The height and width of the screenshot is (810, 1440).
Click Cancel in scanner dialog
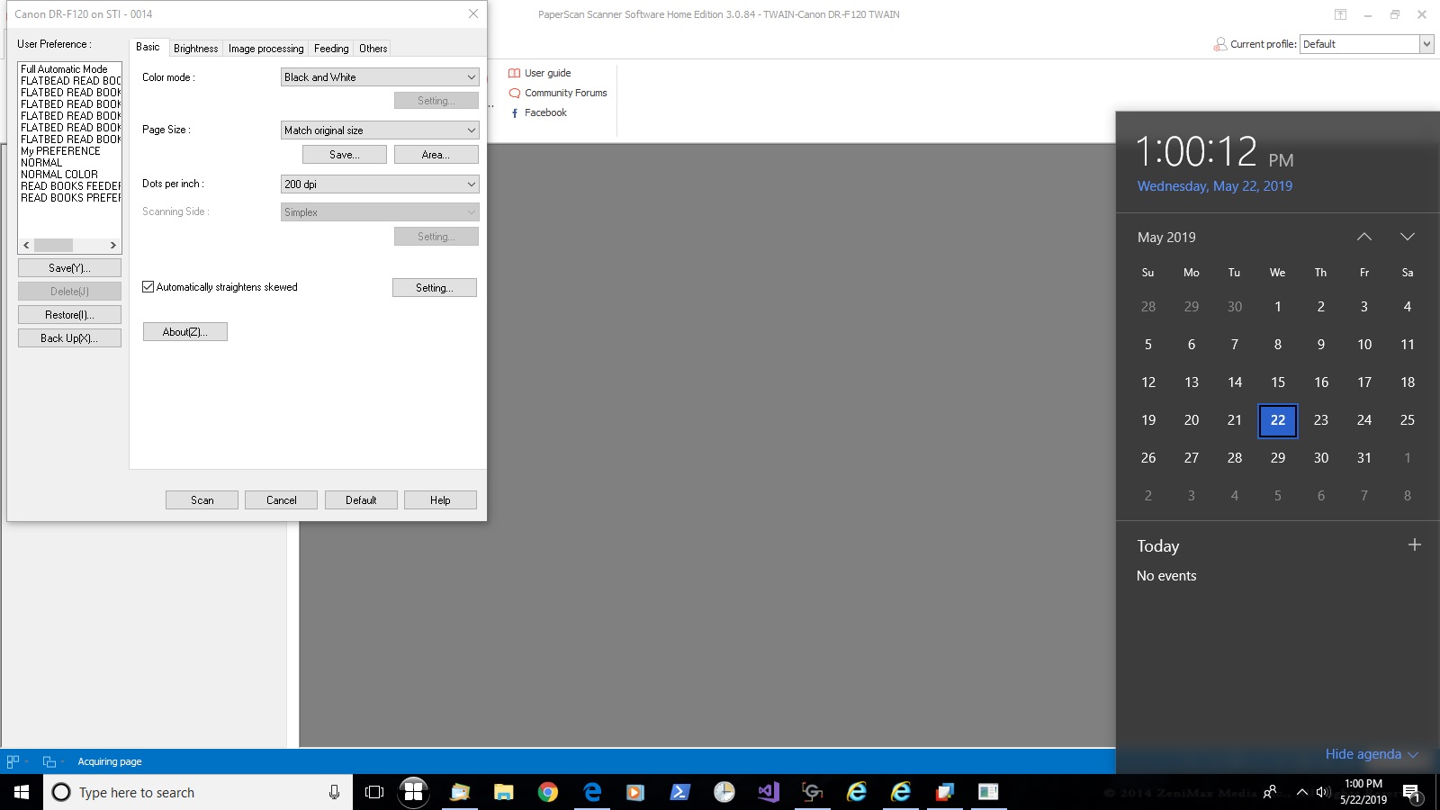(x=282, y=500)
